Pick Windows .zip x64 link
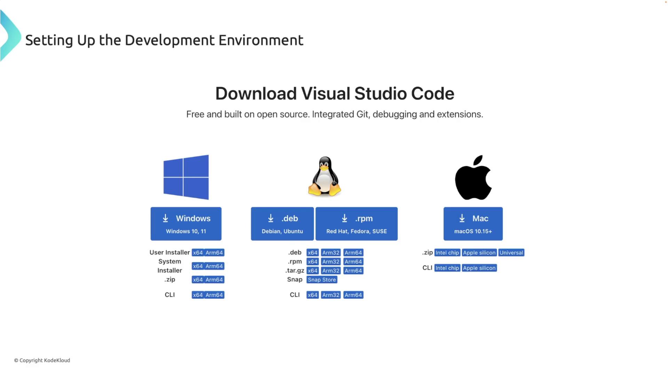Image resolution: width=668 pixels, height=376 pixels. (x=198, y=280)
